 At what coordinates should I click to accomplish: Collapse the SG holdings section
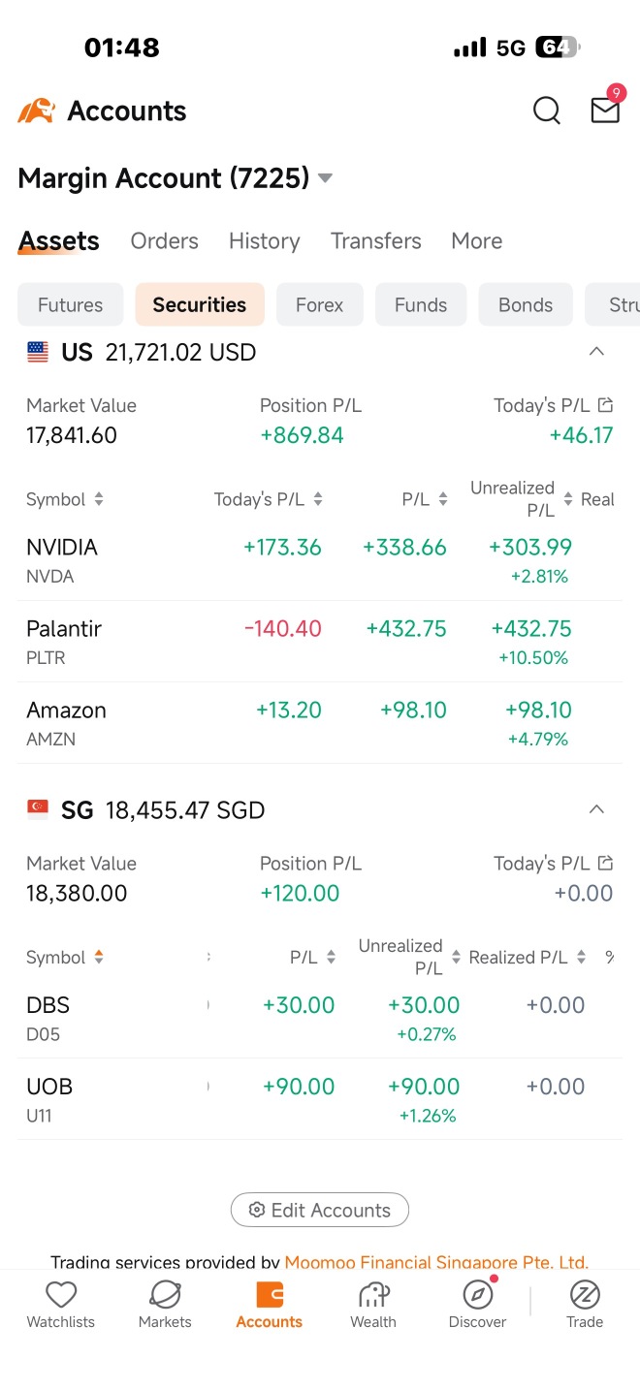coord(597,808)
